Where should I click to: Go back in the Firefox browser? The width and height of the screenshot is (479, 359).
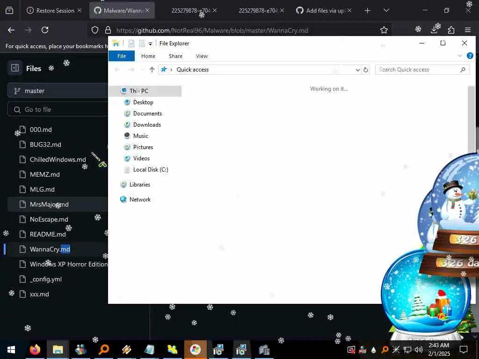pos(11,30)
